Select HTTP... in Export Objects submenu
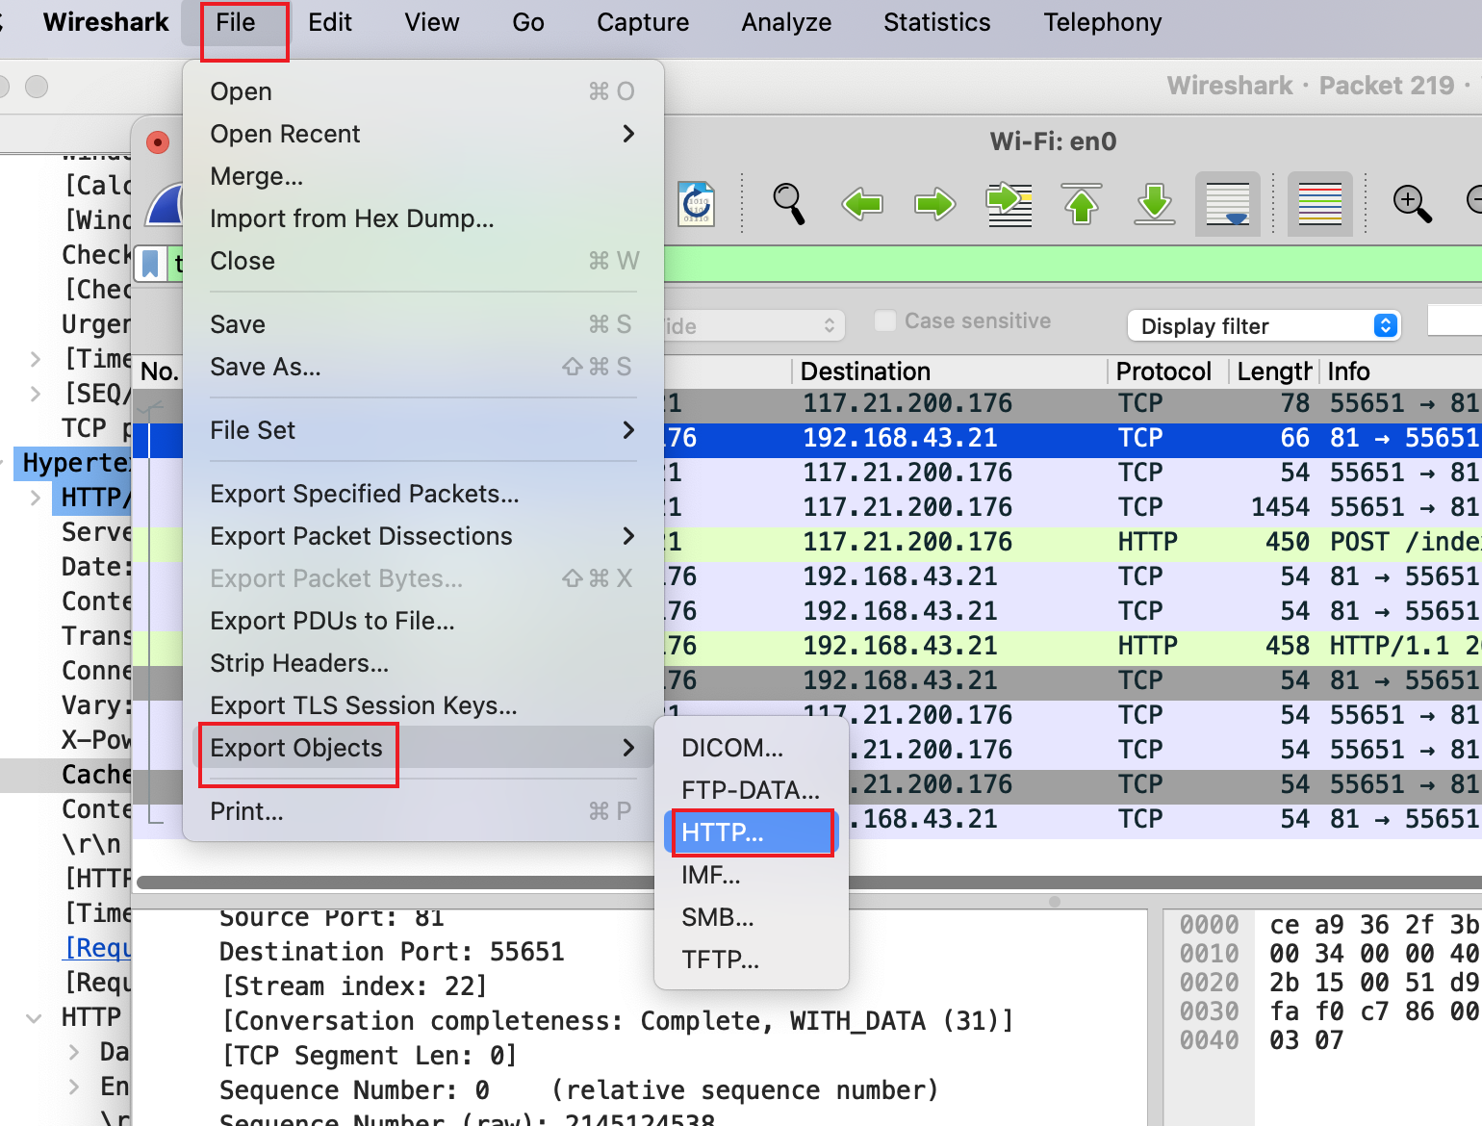The width and height of the screenshot is (1482, 1126). click(x=751, y=832)
